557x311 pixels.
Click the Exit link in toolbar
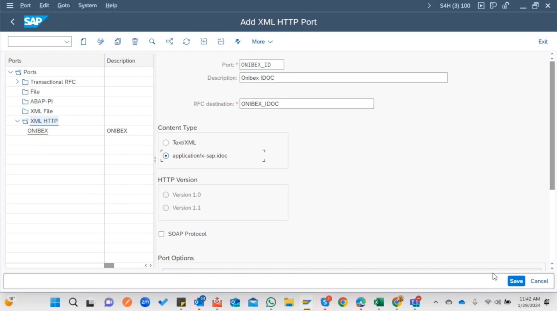(x=543, y=42)
